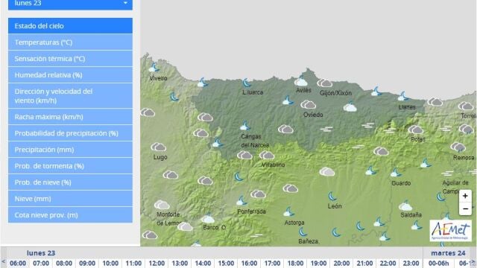Select martes 24 00-06h slot

[439, 263]
